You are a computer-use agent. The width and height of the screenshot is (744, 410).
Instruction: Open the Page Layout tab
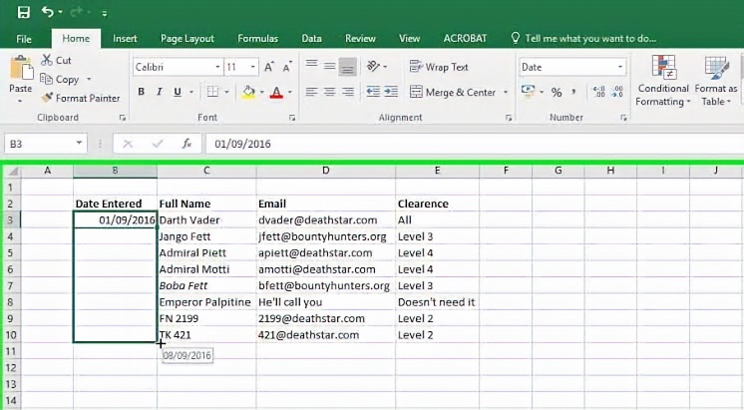point(187,38)
